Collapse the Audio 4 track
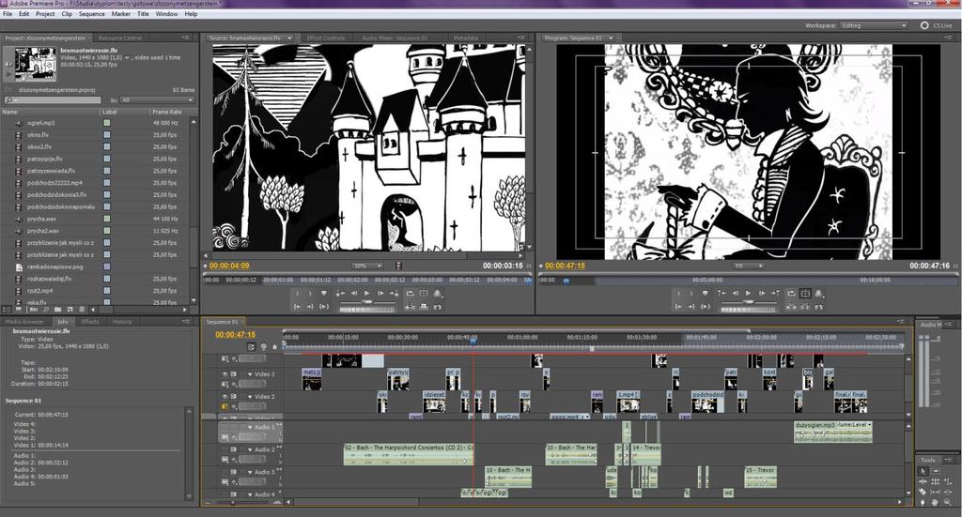Image resolution: width=962 pixels, height=517 pixels. tap(250, 494)
